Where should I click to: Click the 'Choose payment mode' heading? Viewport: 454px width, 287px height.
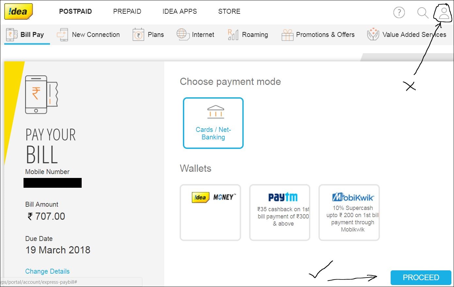coord(230,82)
